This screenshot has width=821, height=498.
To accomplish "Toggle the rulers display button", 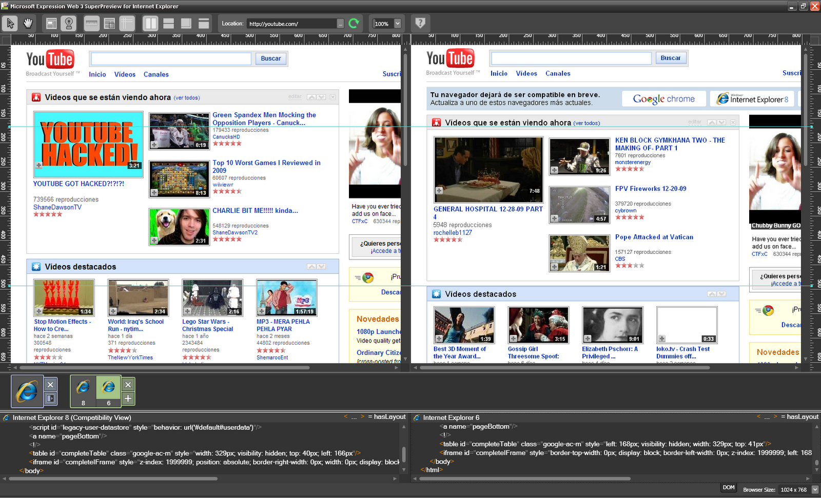I will click(91, 23).
